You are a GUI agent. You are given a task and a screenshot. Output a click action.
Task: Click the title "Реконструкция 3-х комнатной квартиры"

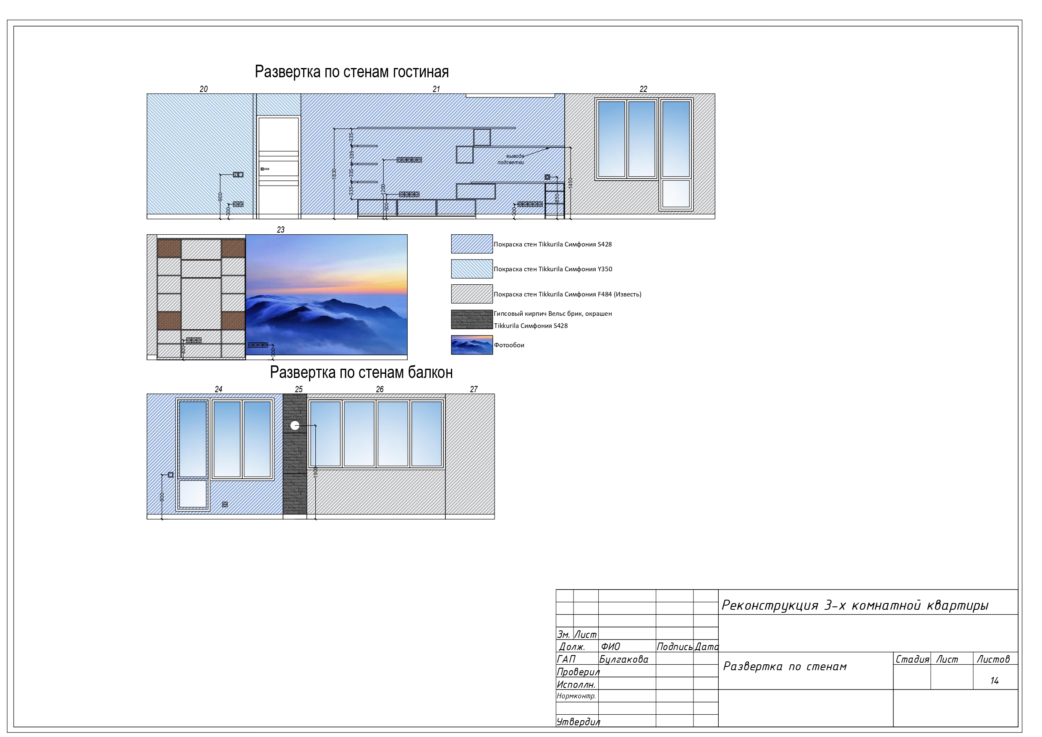tap(855, 606)
